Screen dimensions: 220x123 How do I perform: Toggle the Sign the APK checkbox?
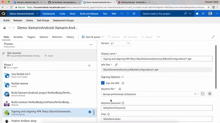click(x=103, y=83)
